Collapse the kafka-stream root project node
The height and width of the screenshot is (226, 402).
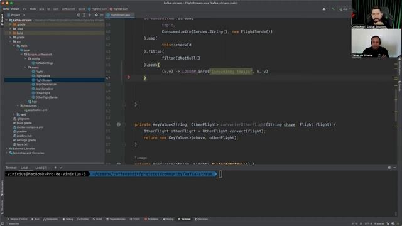coord(7,20)
